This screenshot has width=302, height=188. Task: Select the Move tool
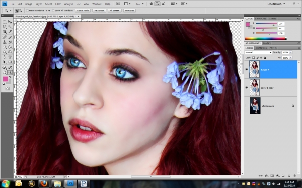click(x=10, y=22)
